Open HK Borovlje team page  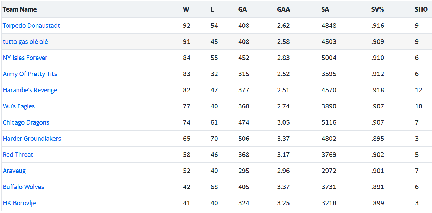pos(19,203)
